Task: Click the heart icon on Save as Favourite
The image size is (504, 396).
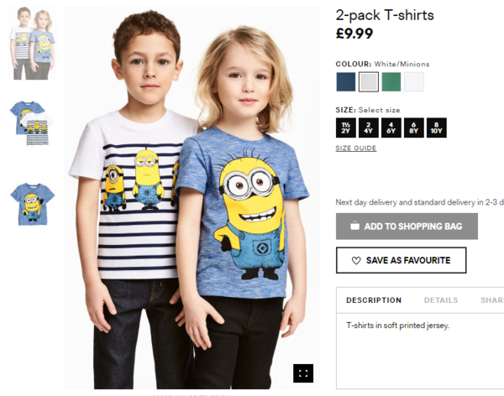Action: coord(356,260)
